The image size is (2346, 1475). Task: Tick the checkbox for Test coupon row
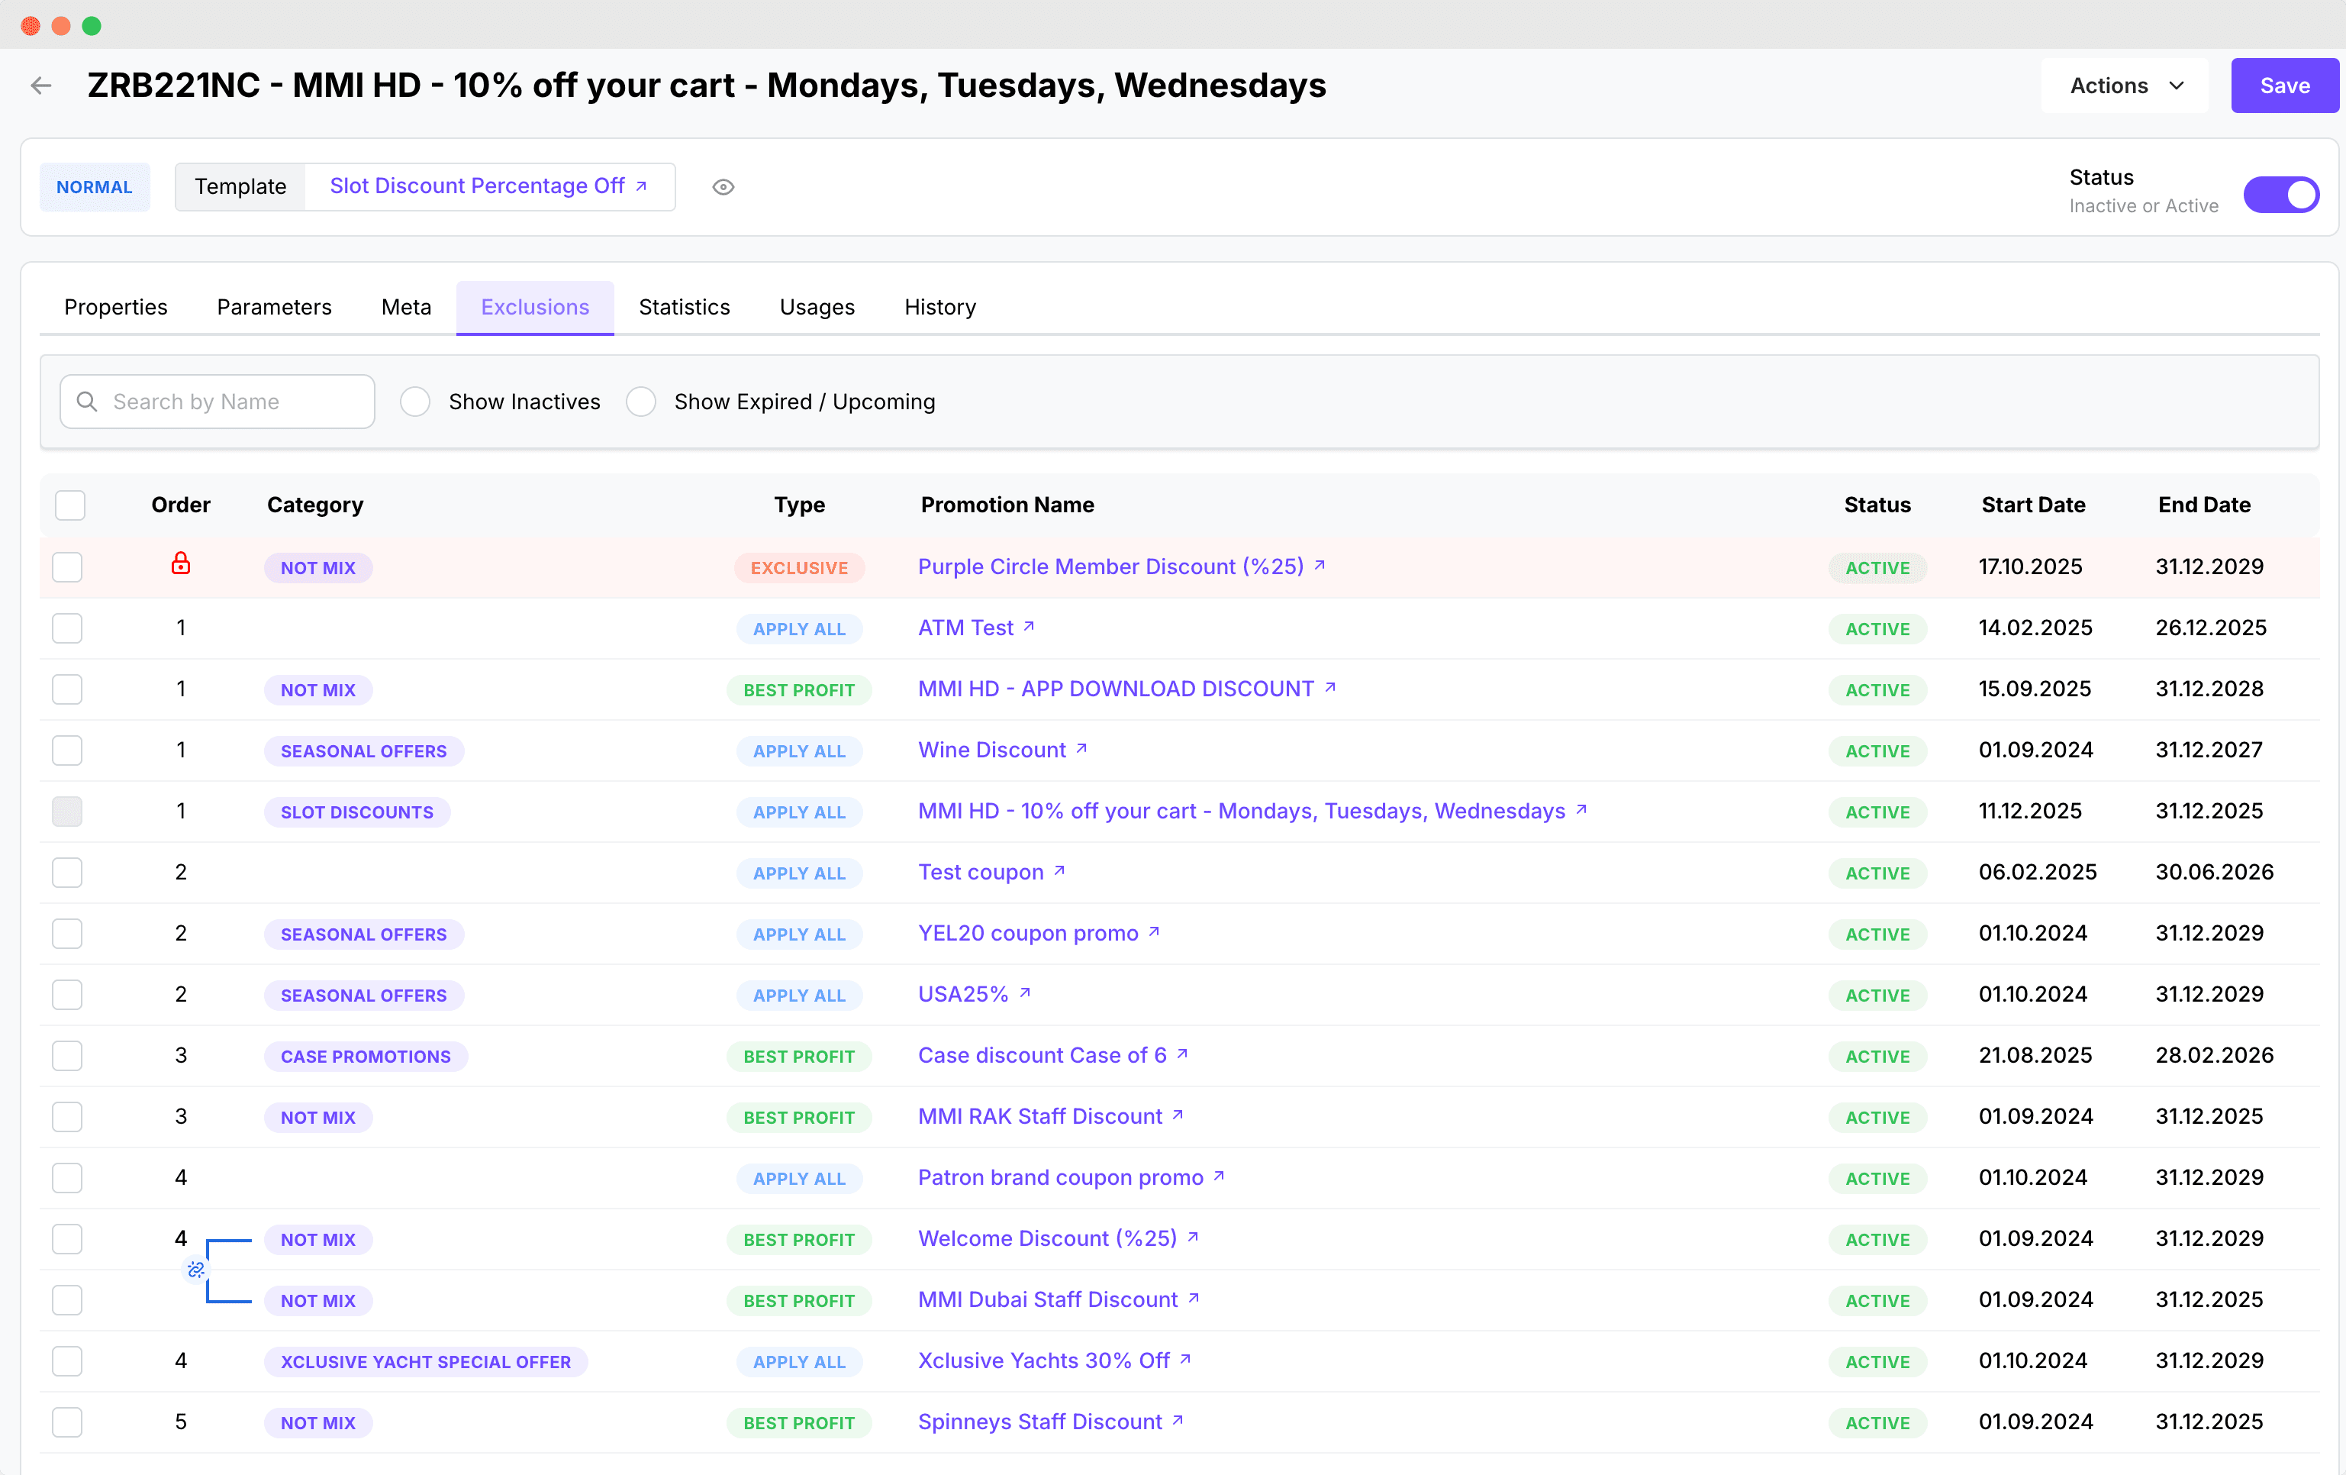[67, 873]
